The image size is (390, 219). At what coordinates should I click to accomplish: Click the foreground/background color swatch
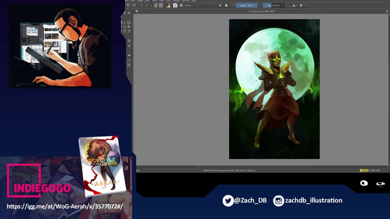point(168,5)
